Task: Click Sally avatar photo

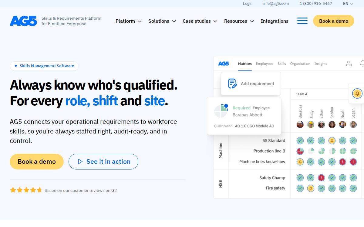Action: pos(311,124)
